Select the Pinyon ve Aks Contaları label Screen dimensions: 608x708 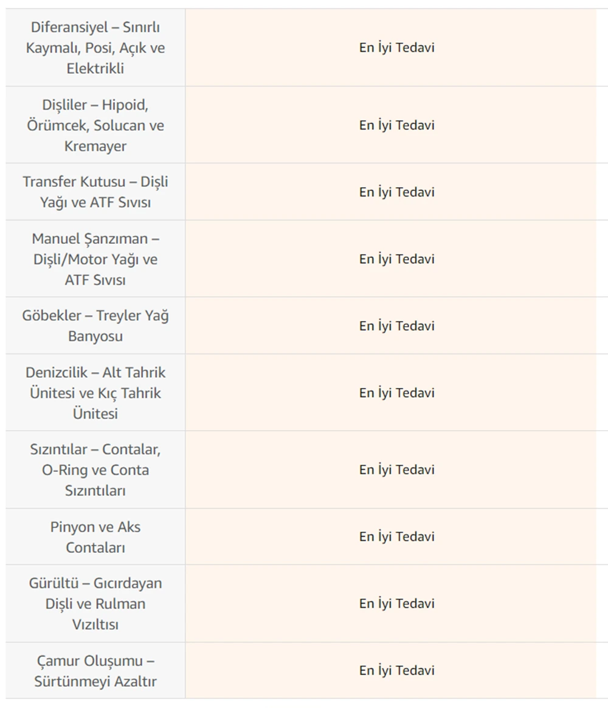(95, 537)
